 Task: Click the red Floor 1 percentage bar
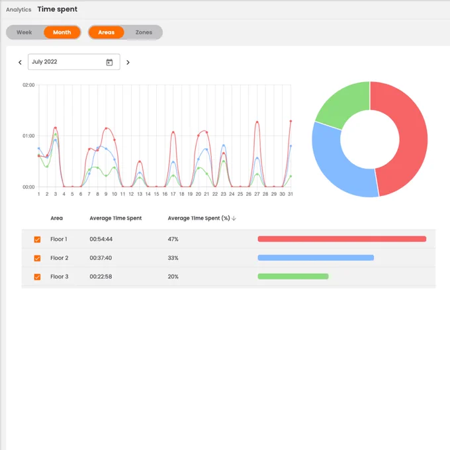point(342,239)
